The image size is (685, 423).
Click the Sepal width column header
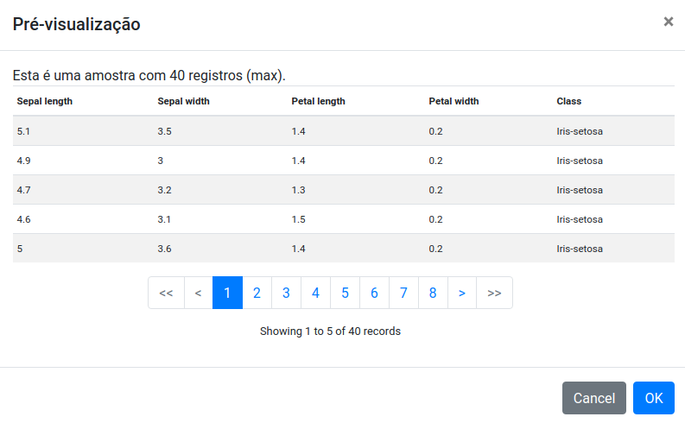tap(183, 101)
